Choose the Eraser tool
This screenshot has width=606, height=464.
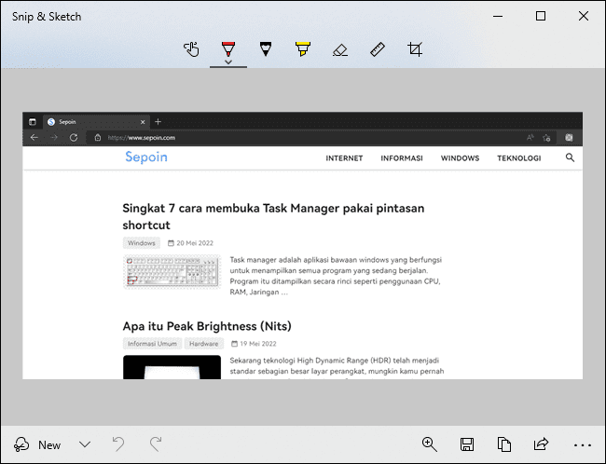pyautogui.click(x=340, y=49)
